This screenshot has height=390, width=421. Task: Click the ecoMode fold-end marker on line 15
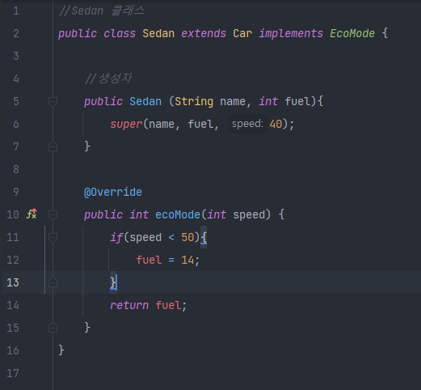click(53, 328)
